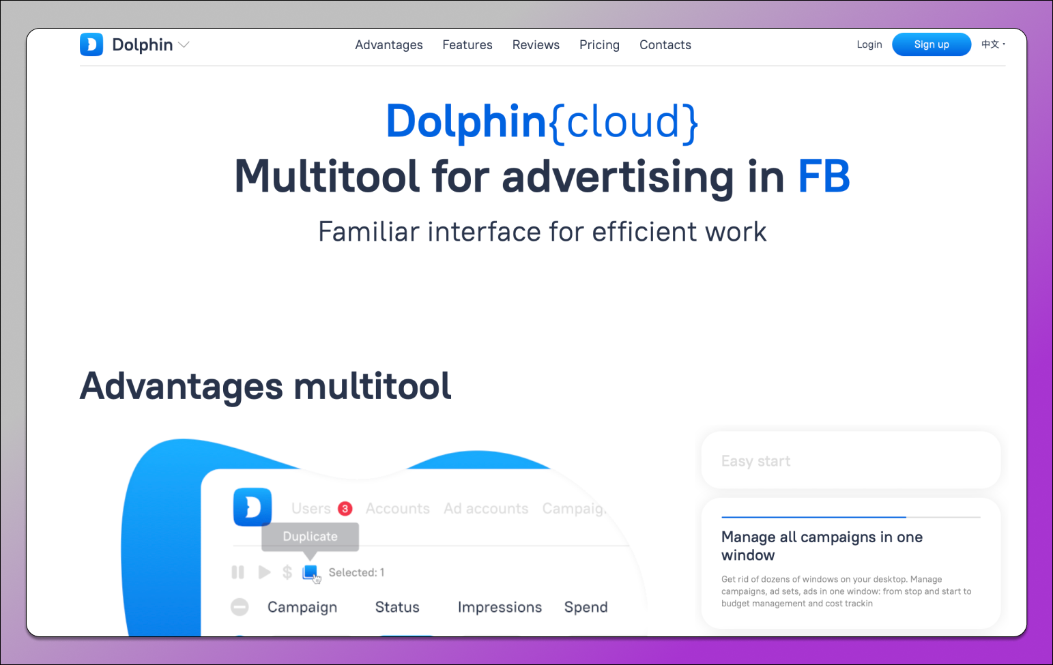Click the blue FB text in the headline
1053x665 pixels.
(x=824, y=177)
